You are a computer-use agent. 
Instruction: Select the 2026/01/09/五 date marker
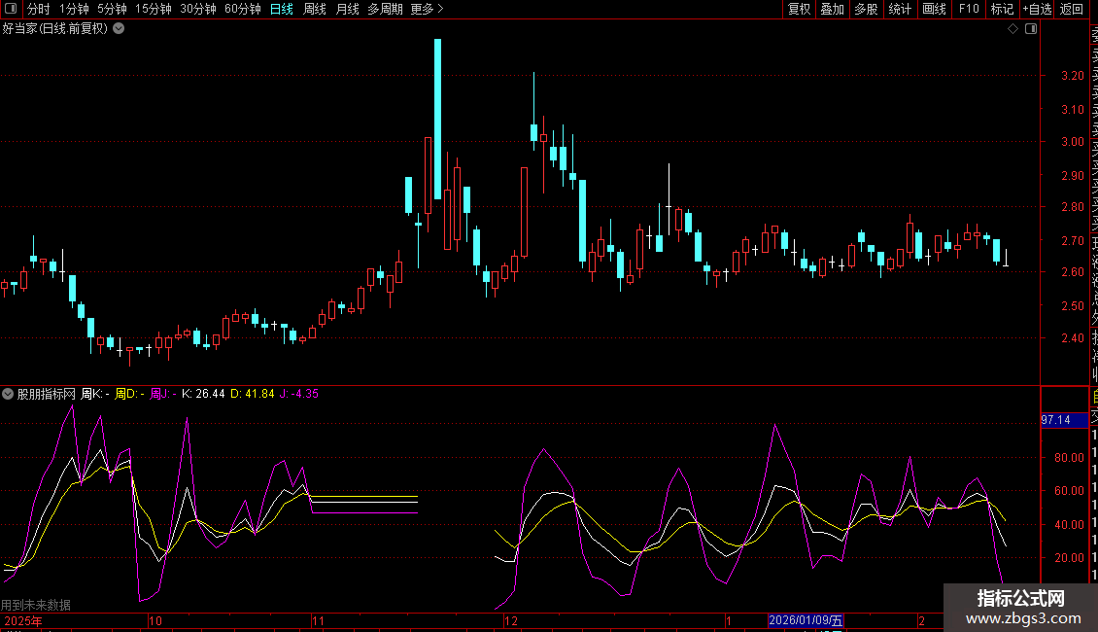[x=806, y=620]
